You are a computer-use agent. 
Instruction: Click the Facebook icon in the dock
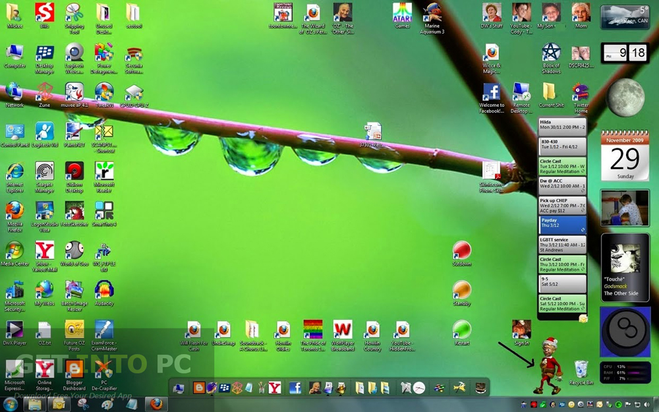coord(295,387)
